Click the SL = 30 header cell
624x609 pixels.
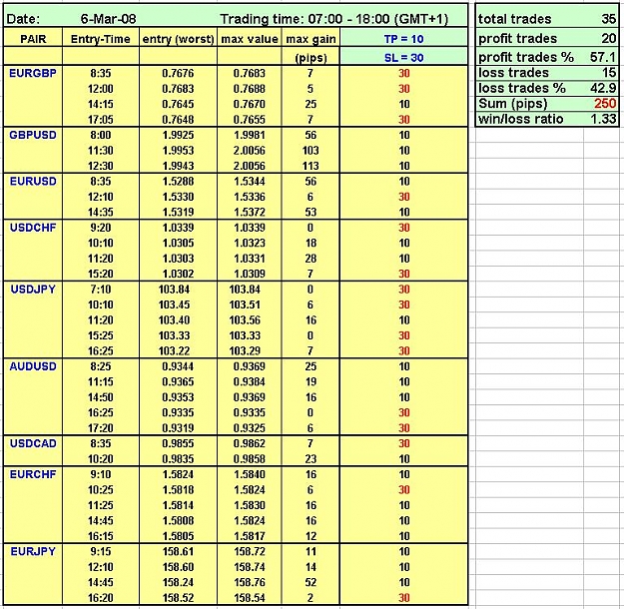point(404,58)
